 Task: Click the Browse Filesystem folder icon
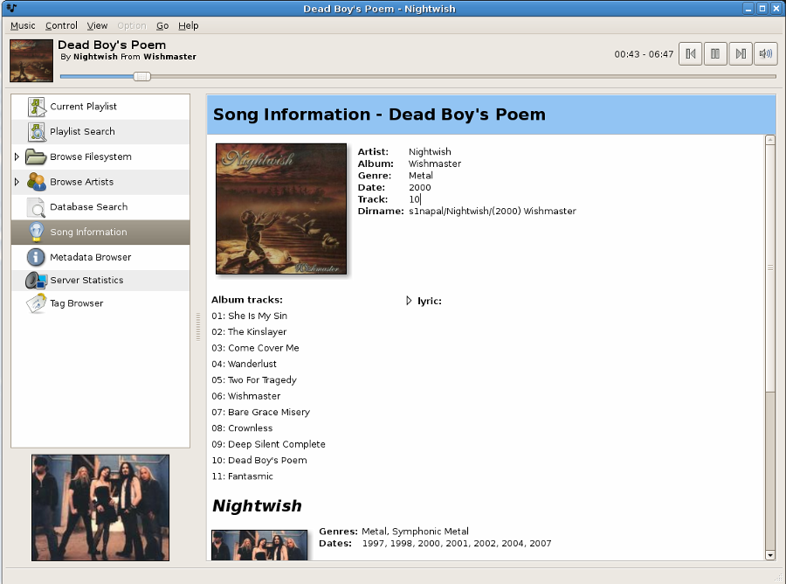36,156
